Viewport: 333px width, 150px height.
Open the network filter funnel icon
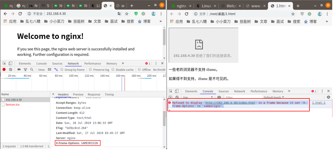click(x=25, y=70)
